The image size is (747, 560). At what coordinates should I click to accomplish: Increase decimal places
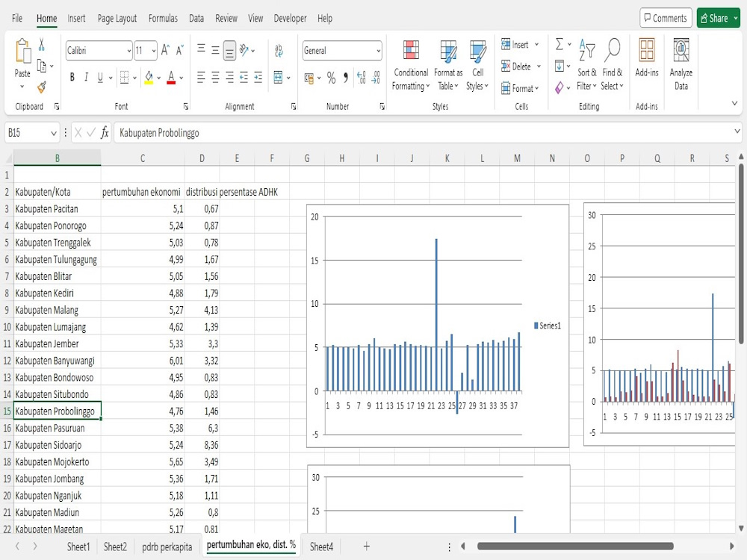361,77
